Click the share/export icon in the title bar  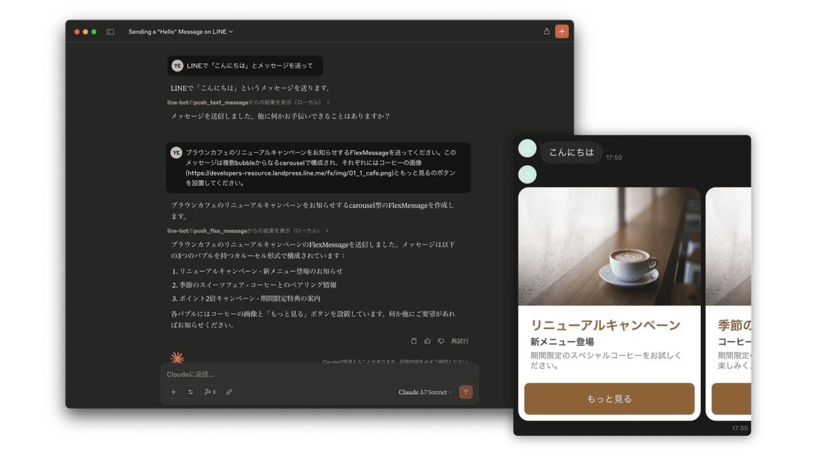[546, 31]
